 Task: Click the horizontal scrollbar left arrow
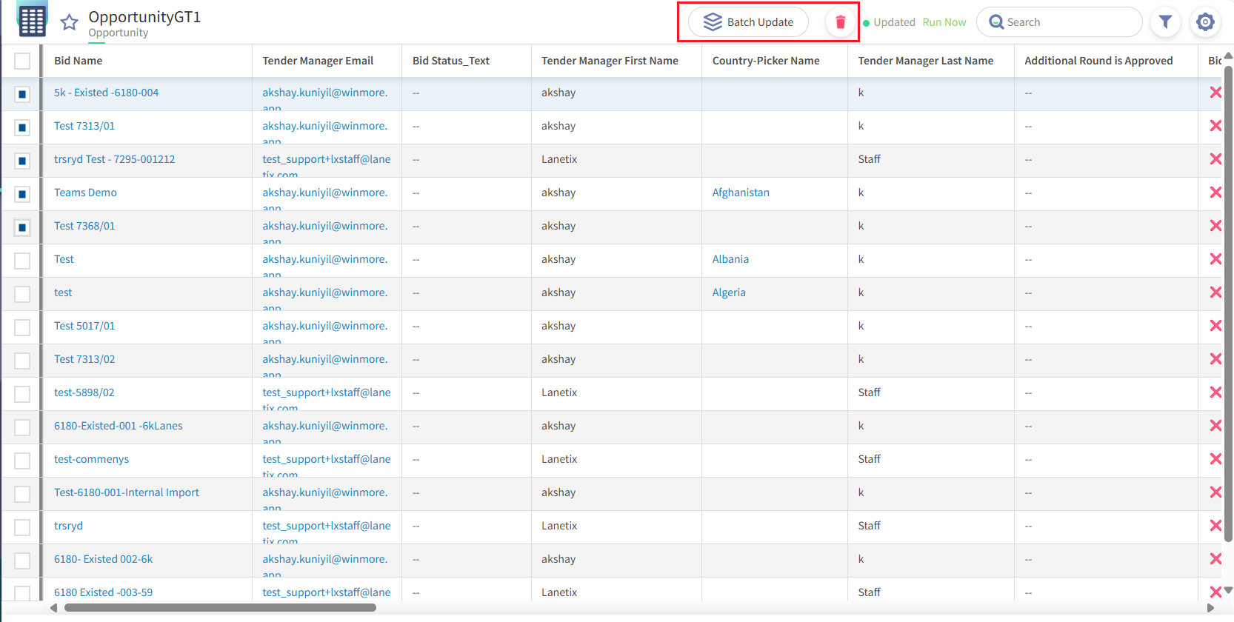(x=53, y=608)
